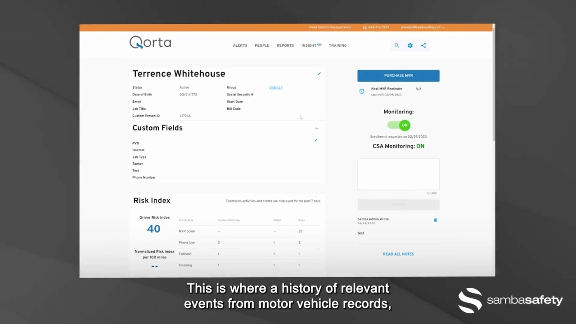This screenshot has width=576, height=324.
Task: Click the headset support phone icon
Action: pos(365,27)
